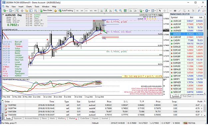Zoom out on the chart
This screenshot has height=126, width=208.
coord(120,11)
